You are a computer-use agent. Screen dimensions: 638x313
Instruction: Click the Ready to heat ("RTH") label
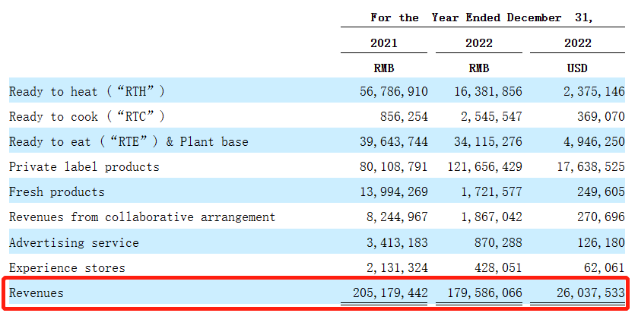pyautogui.click(x=87, y=91)
